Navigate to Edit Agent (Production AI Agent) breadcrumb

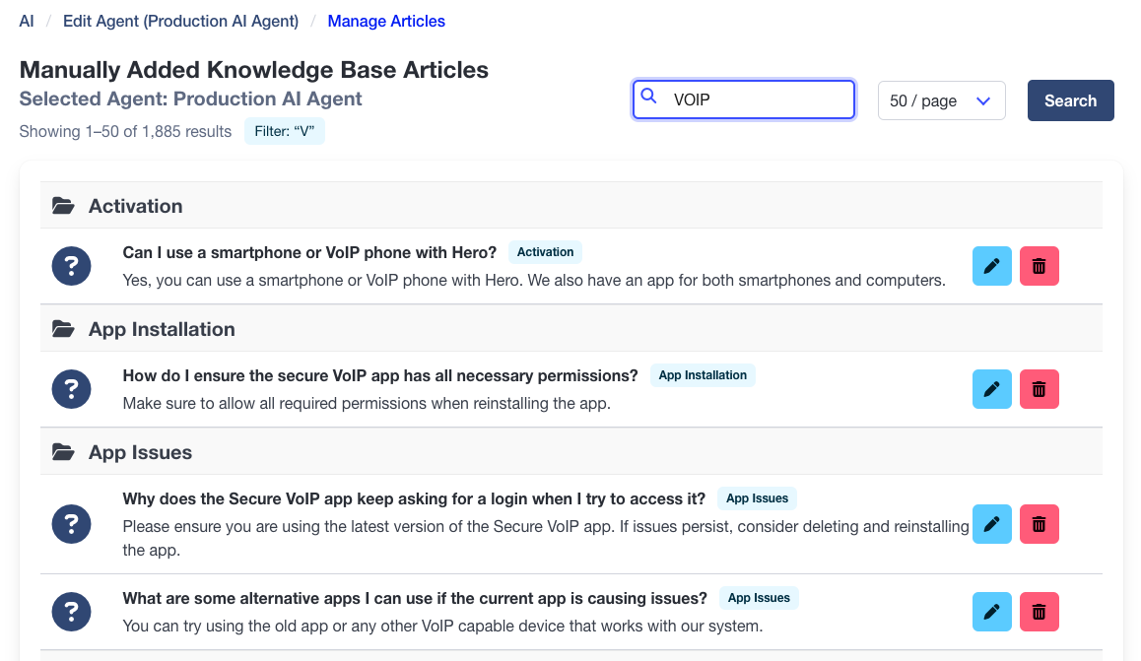[x=180, y=20]
